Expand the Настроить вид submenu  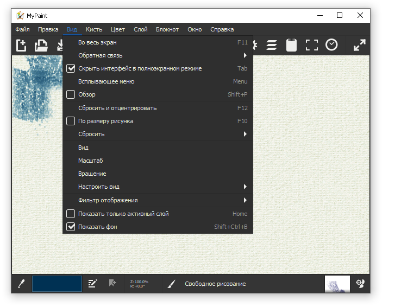158,187
